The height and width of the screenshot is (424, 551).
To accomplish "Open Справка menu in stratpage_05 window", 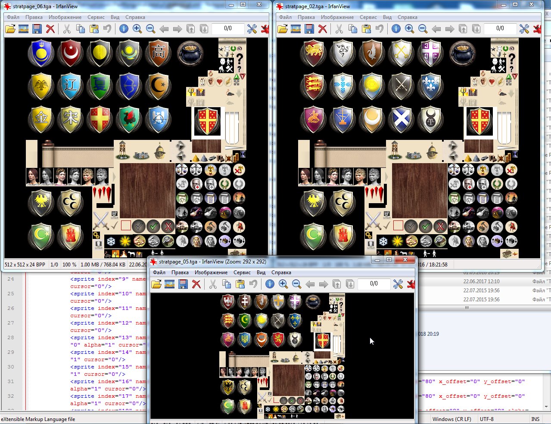I will tap(281, 272).
